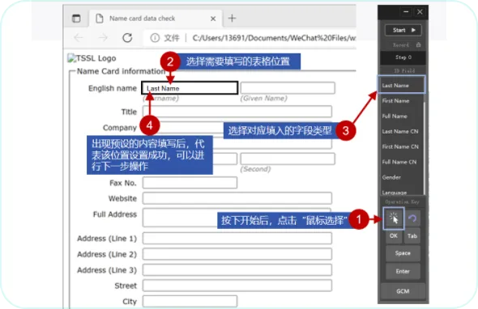Click the (Second) phone input field

(288, 159)
